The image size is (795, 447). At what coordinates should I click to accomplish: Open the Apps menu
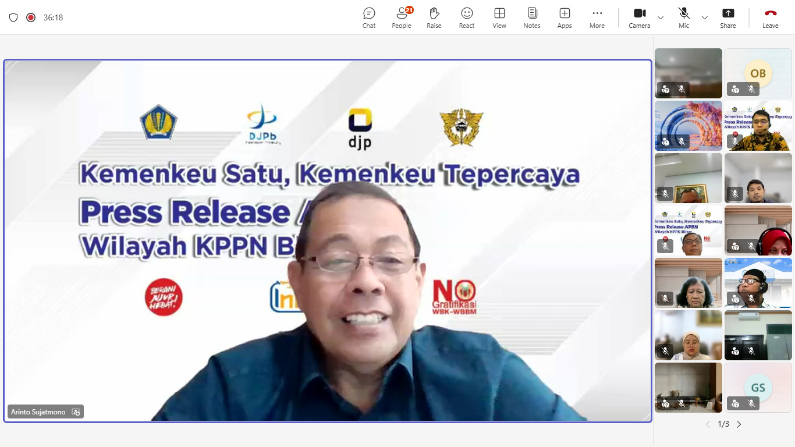565,17
